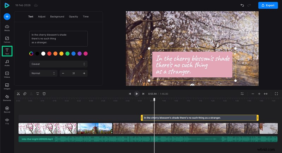282x153 pixels.
Task: Zoom in the timeline
Action: 259,94
